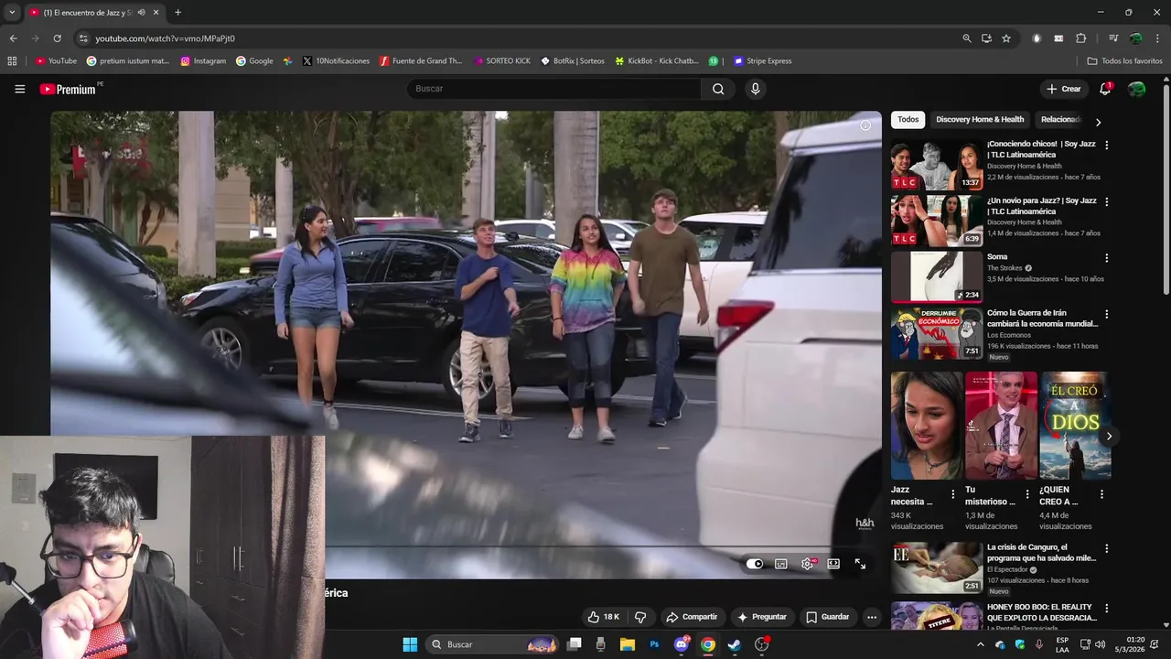1171x659 pixels.
Task: Open menu for Cómo la Guerra de Irán video
Action: point(1107,314)
